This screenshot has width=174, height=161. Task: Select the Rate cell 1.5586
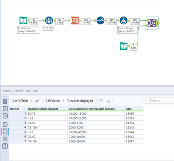[x=134, y=114]
